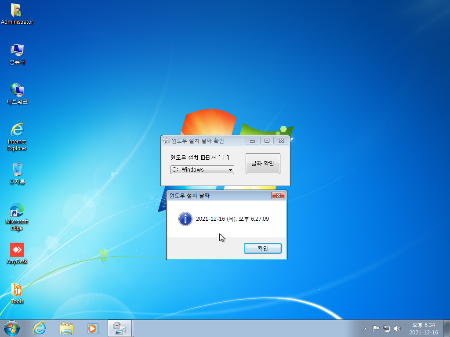Image resolution: width=450 pixels, height=337 pixels.
Task: Maximize the 윈도우 설치 날짜 확인 window
Action: click(267, 141)
